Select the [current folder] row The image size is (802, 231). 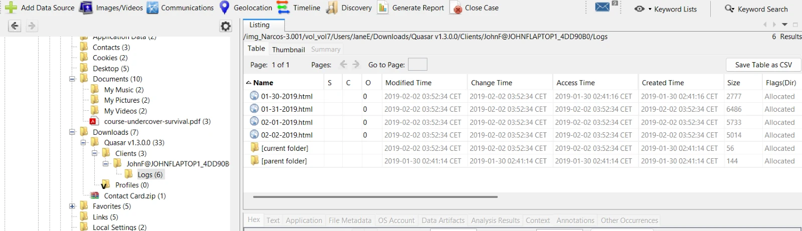click(x=285, y=148)
